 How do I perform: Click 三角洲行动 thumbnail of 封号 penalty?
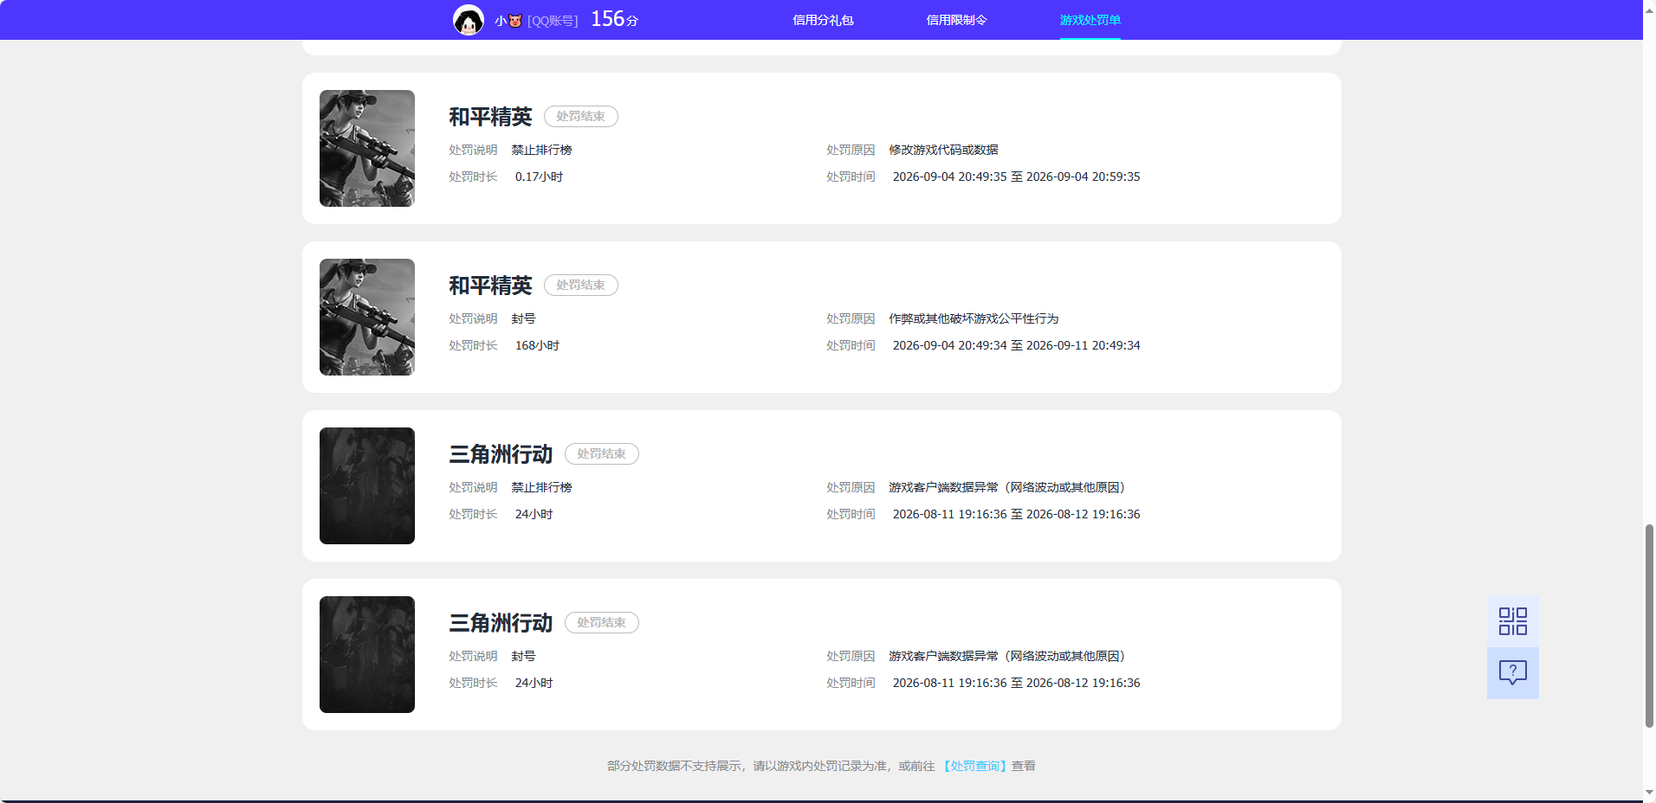367,654
